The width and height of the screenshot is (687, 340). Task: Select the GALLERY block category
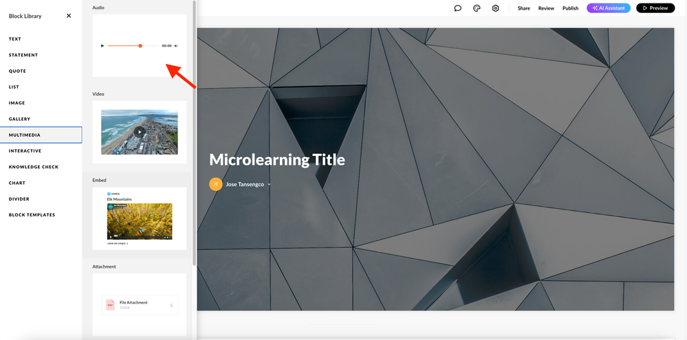pyautogui.click(x=20, y=119)
